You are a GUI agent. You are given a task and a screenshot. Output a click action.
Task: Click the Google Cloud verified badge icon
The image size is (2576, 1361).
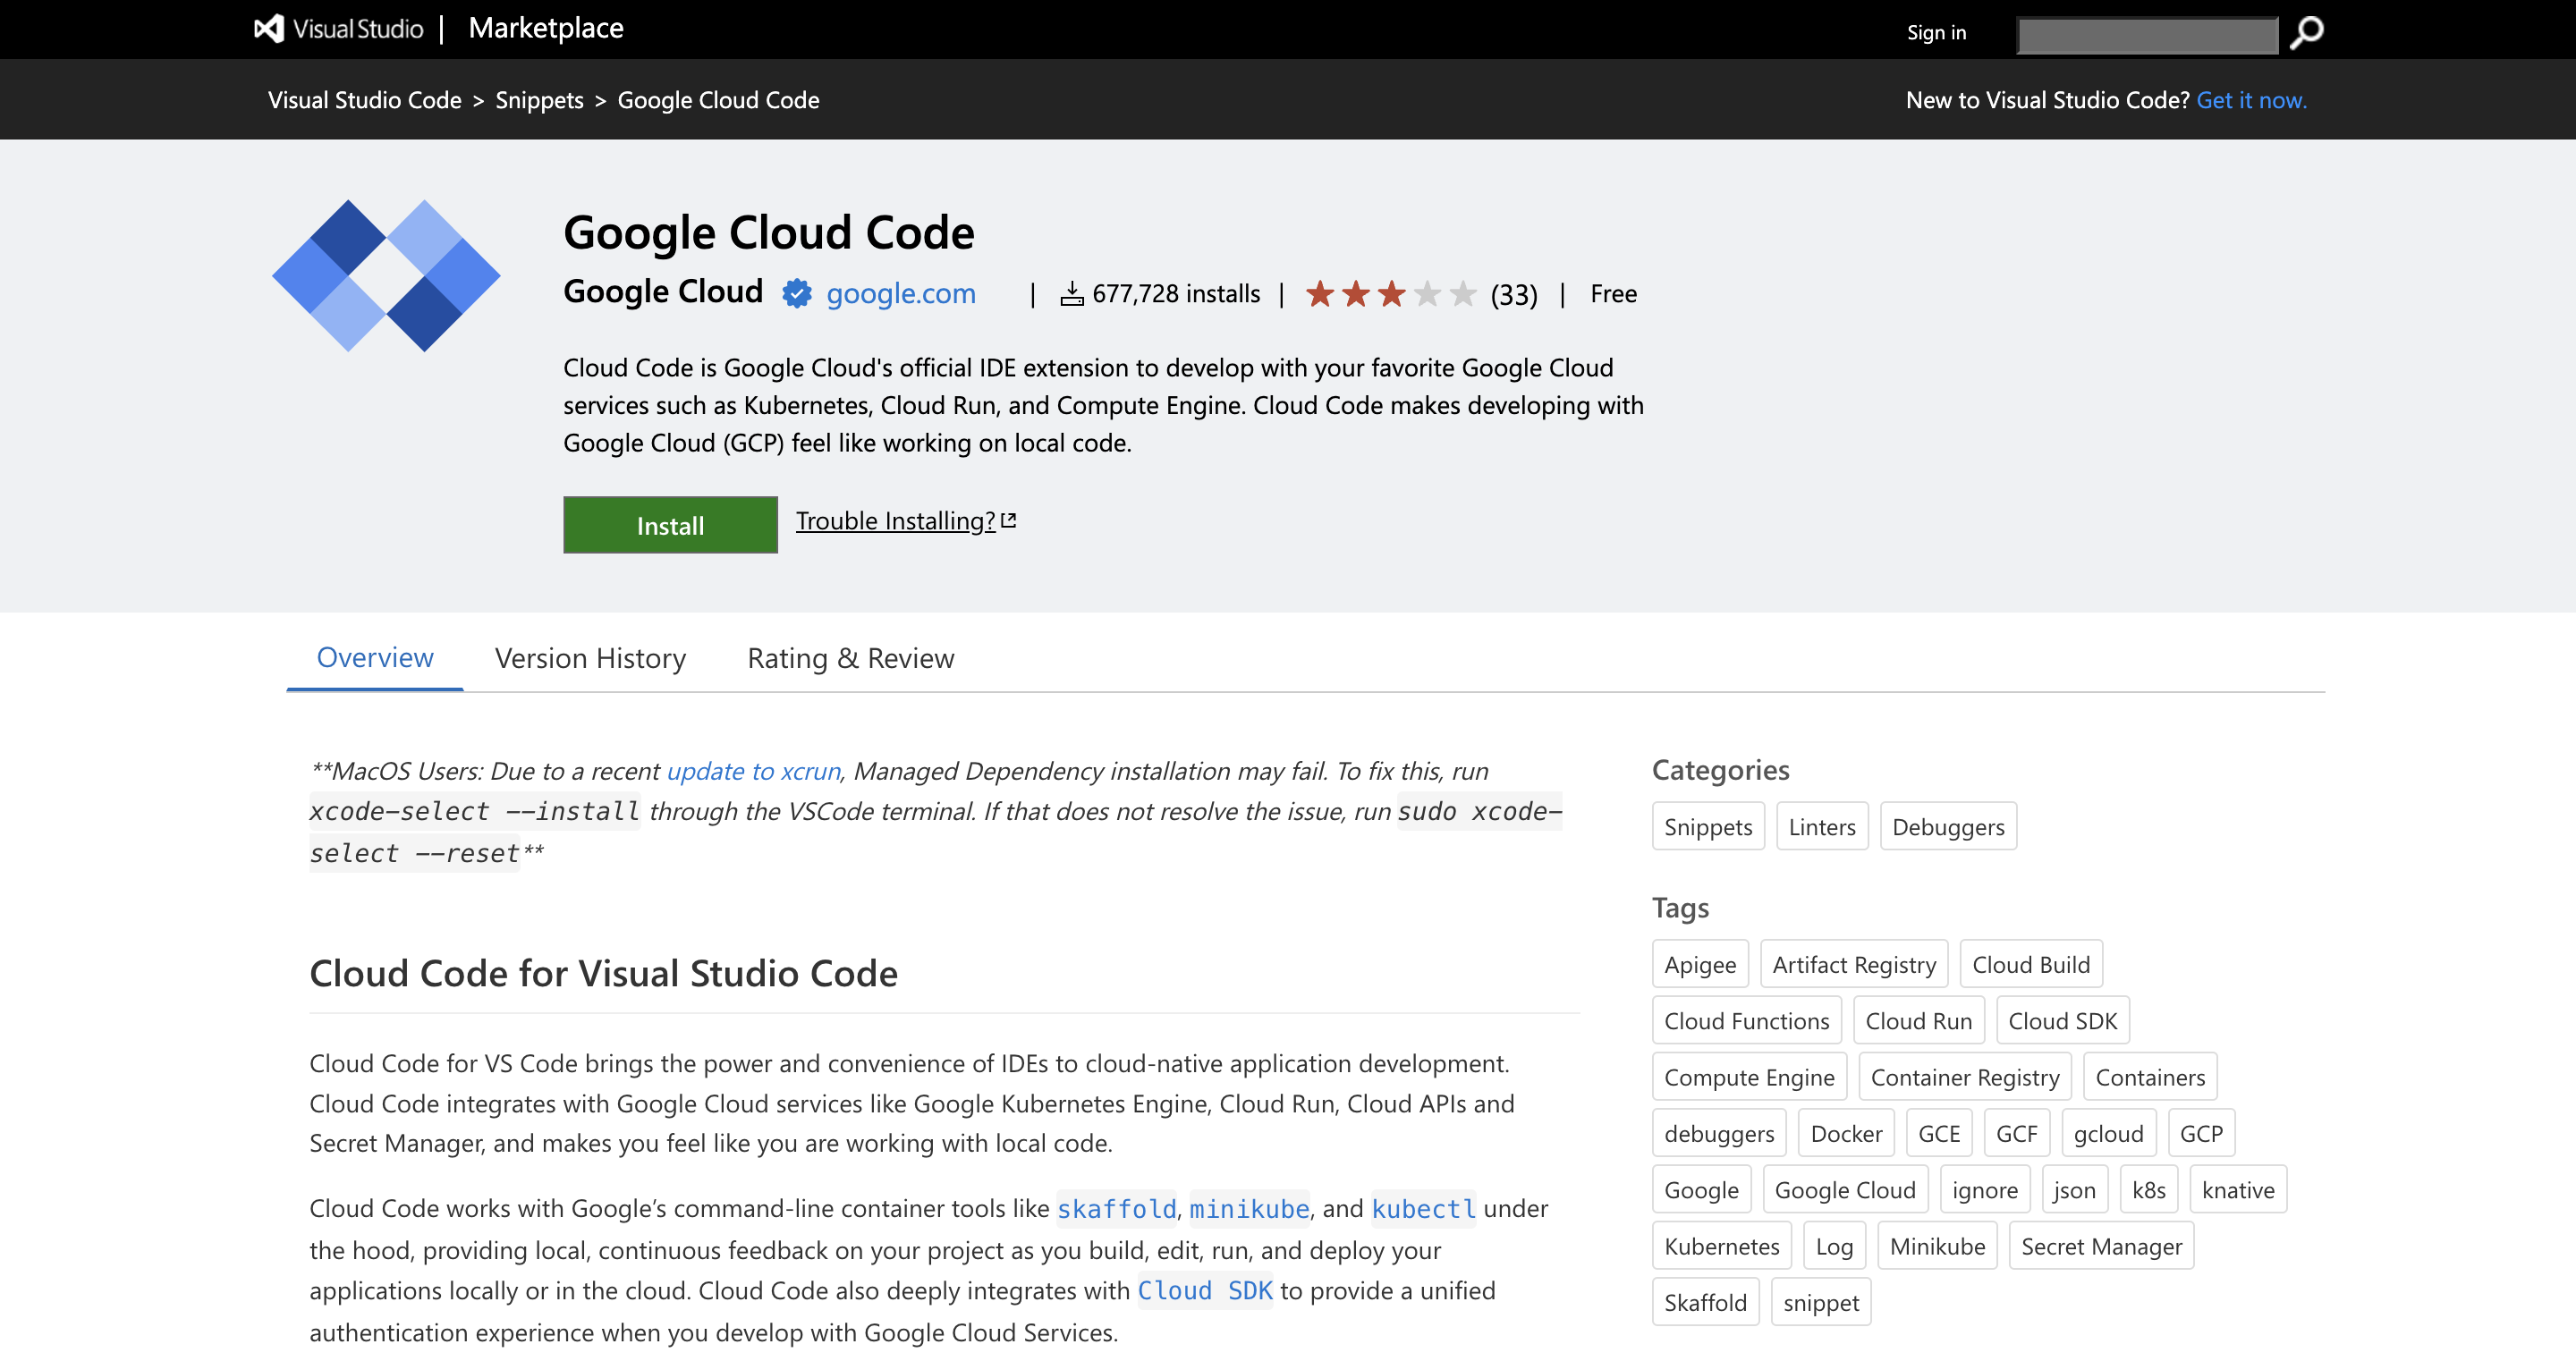(x=796, y=293)
